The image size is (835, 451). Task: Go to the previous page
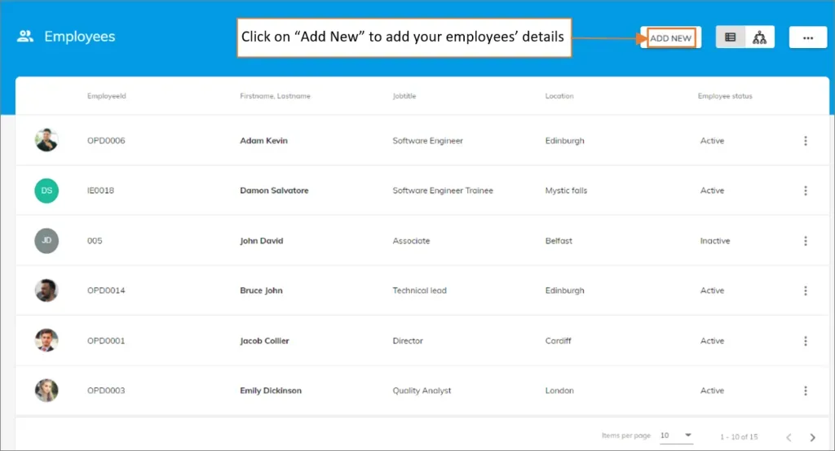(x=789, y=437)
